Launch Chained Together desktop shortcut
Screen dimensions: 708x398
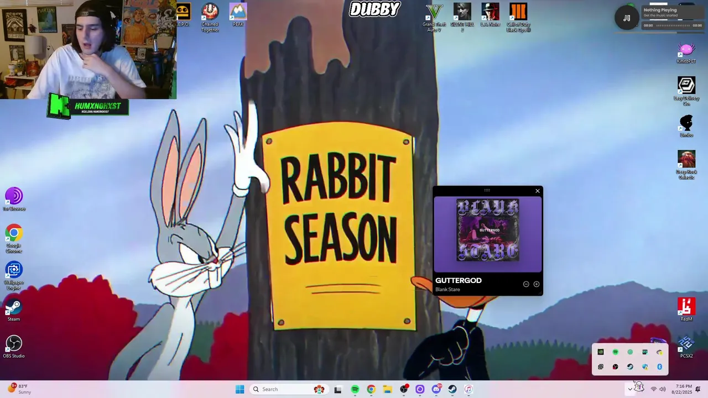click(x=210, y=17)
